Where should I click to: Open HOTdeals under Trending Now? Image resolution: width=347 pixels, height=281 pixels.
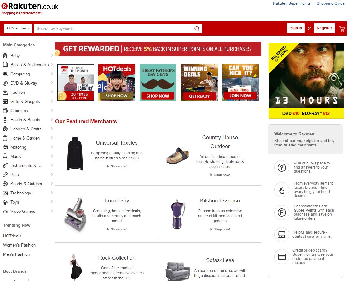tap(12, 236)
